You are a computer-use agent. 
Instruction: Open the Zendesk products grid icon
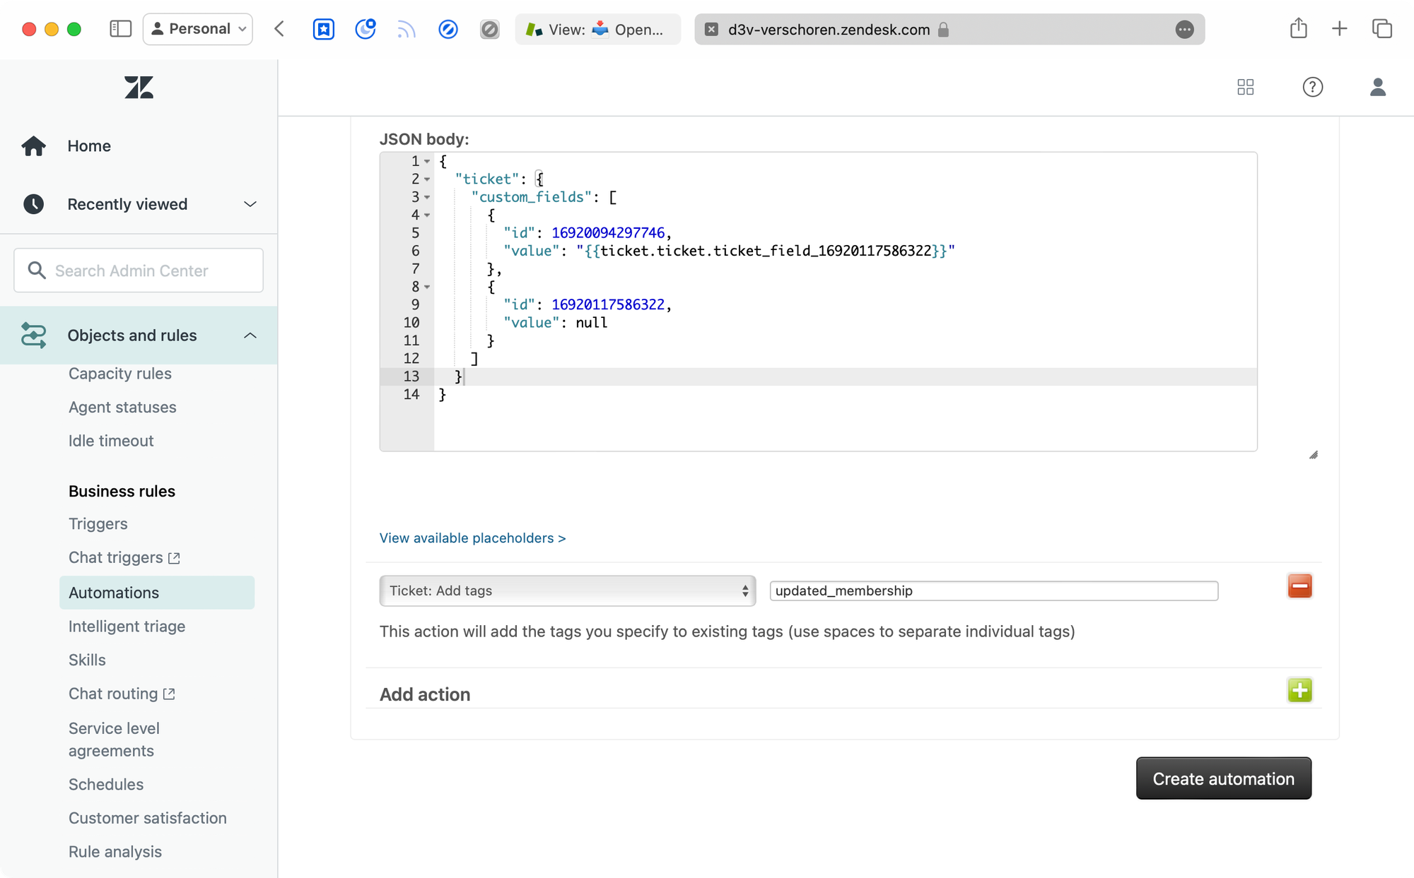[1246, 87]
